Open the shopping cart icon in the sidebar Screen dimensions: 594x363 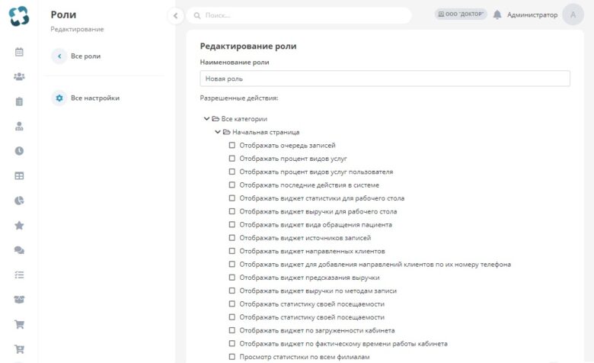[x=19, y=324]
